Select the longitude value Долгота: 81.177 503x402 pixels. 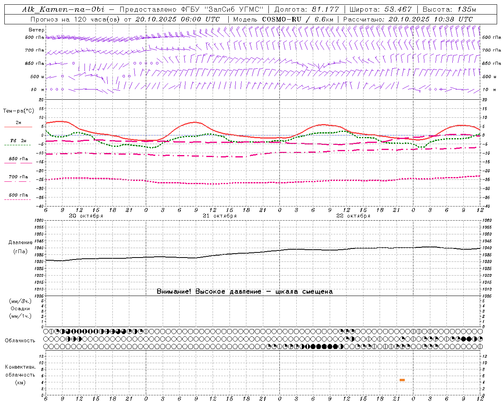307,9
